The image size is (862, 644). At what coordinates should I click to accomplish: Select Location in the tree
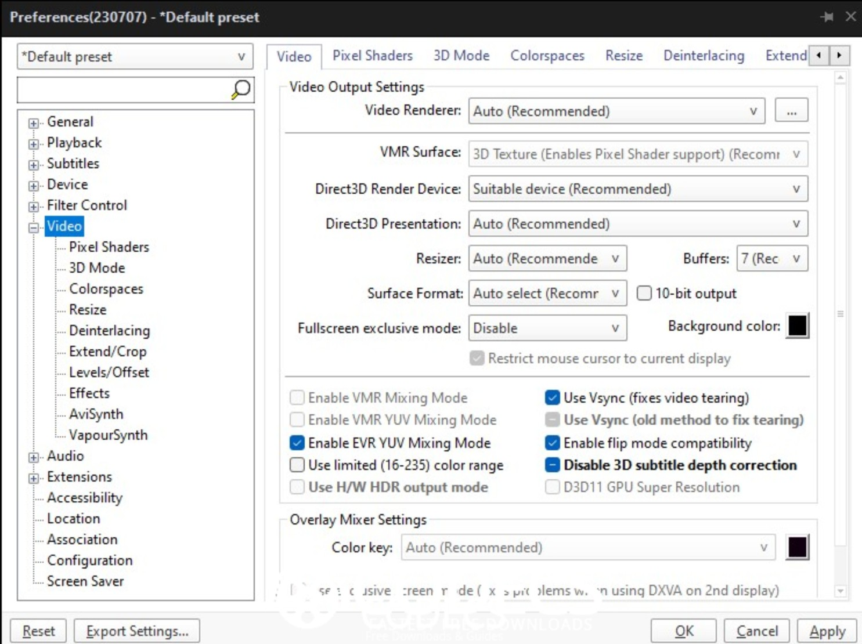pos(74,518)
